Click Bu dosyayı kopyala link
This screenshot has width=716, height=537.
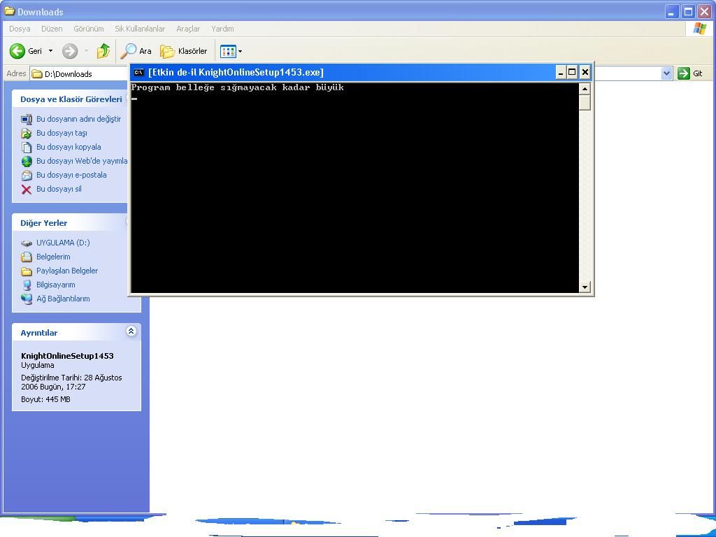69,147
